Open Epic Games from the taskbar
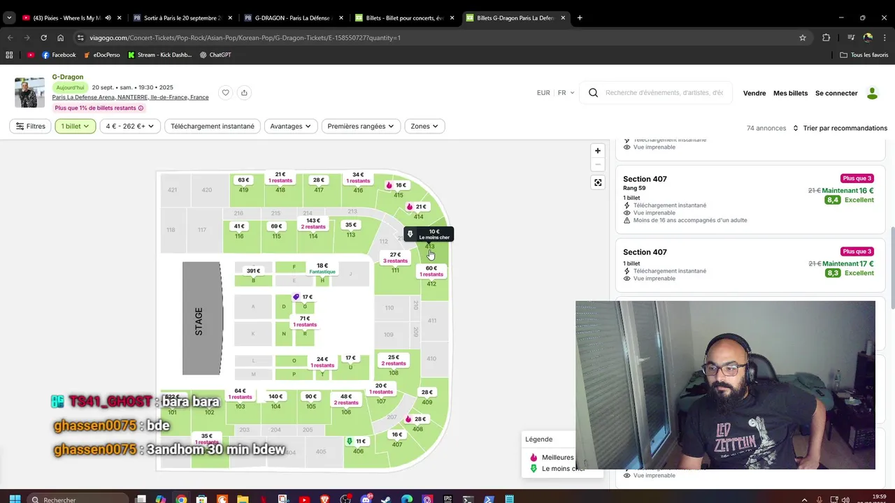The height and width of the screenshot is (503, 895). 447,499
